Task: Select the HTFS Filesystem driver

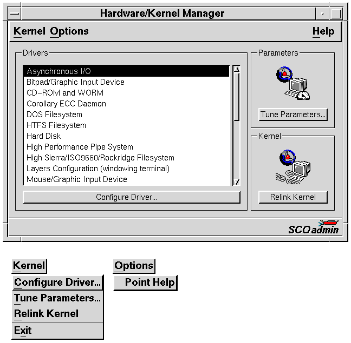Action: click(56, 125)
